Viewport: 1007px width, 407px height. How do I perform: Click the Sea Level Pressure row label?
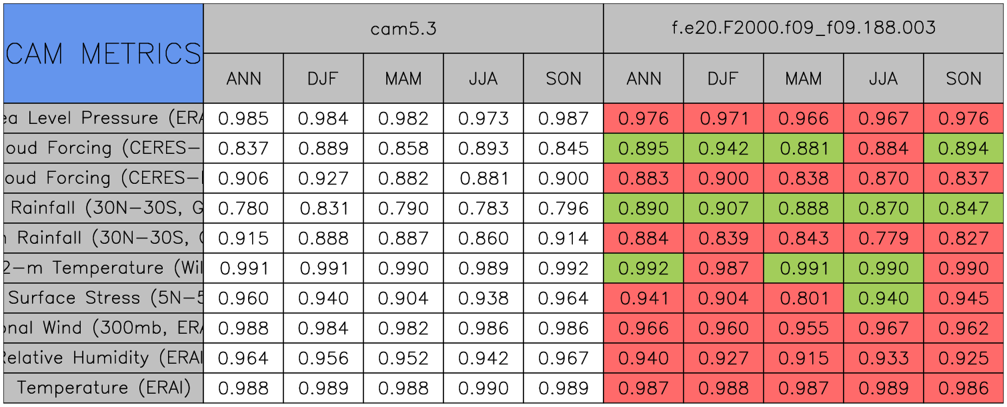pos(103,119)
